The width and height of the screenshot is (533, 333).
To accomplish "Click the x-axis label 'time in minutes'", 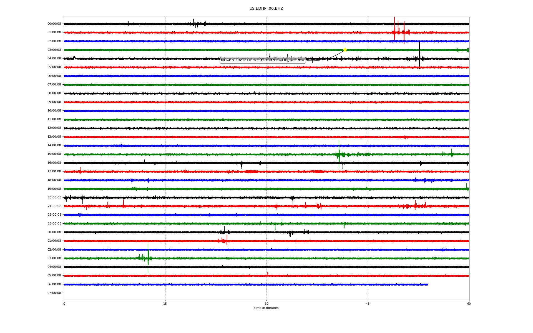I will click(x=266, y=308).
